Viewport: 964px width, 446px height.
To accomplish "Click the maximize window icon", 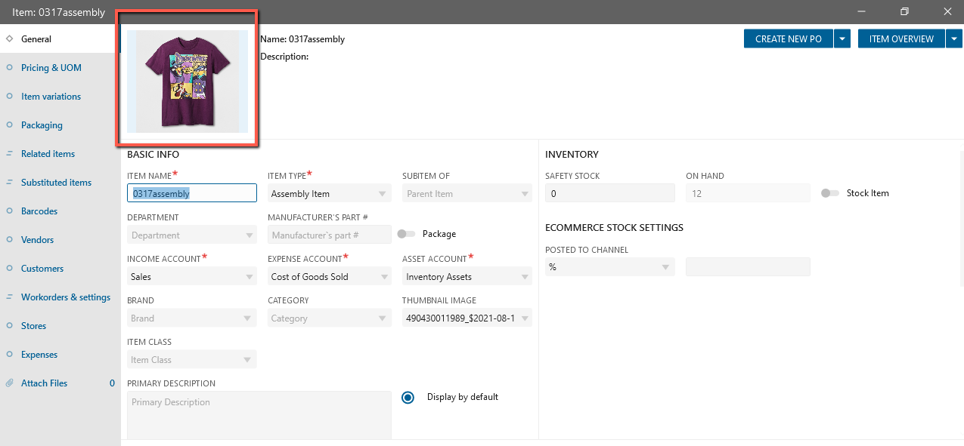I will [x=904, y=11].
